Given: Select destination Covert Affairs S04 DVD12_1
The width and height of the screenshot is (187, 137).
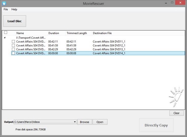Looking at the screenshot, I should click(109, 45).
